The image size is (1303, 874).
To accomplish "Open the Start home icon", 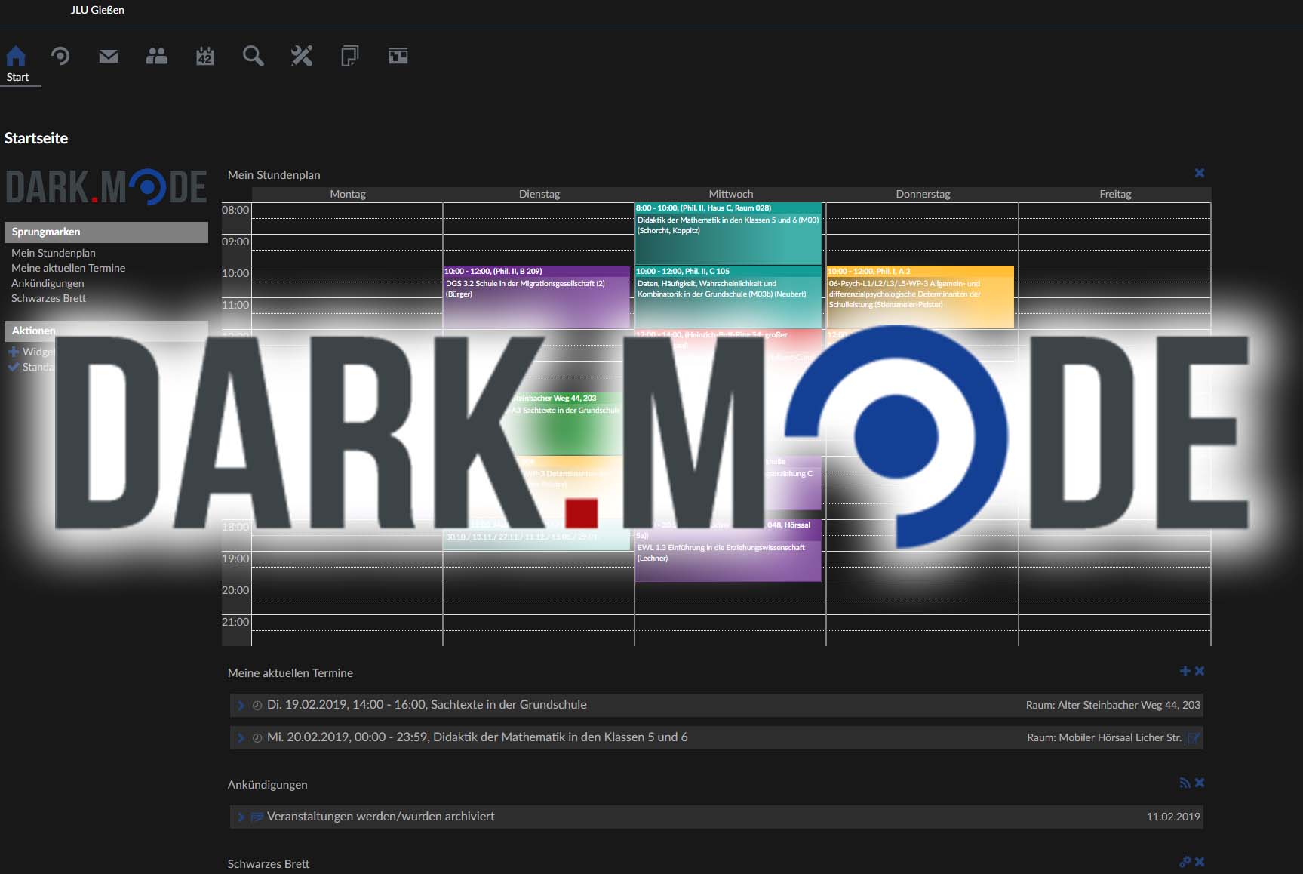I will tap(16, 56).
